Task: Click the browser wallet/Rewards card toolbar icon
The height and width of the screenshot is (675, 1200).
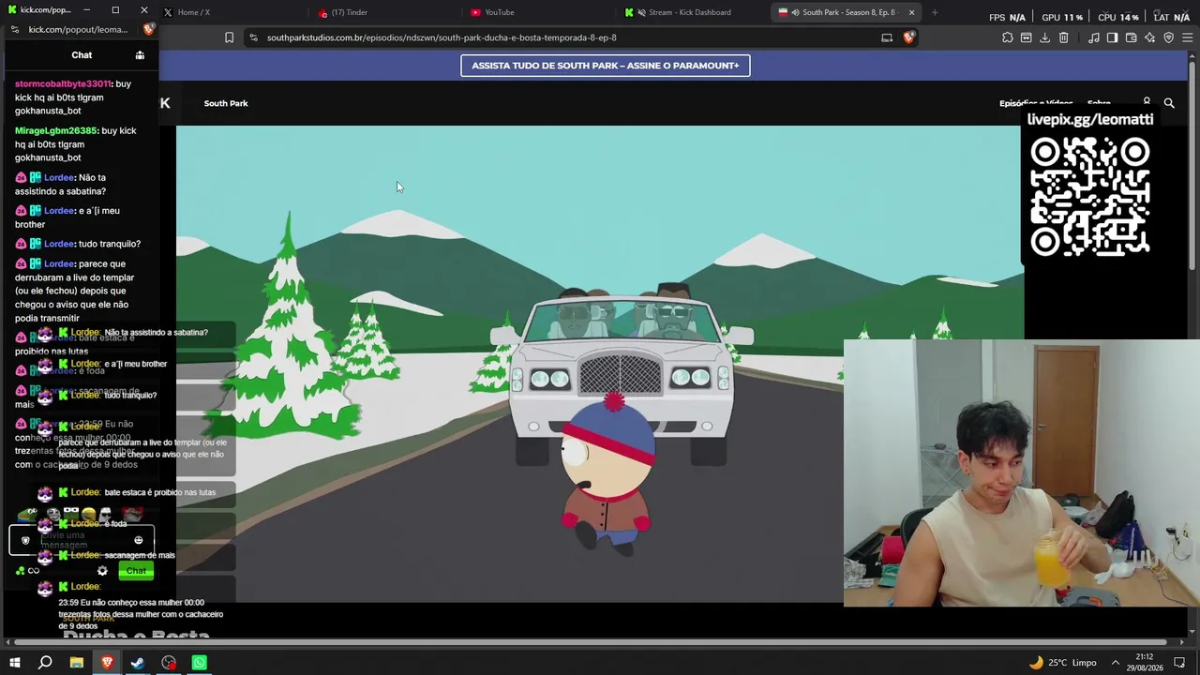Action: click(1027, 37)
